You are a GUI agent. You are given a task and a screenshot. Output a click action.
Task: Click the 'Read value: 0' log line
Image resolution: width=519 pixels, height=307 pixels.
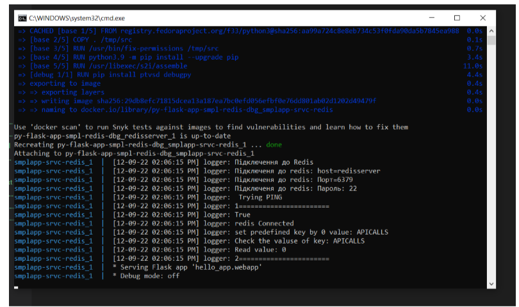pos(260,250)
